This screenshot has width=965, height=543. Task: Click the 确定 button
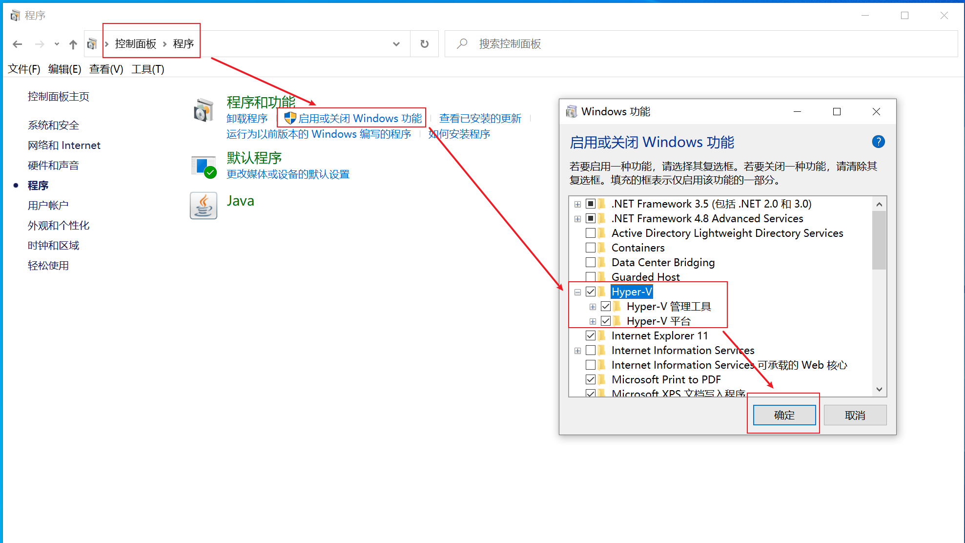tap(784, 415)
